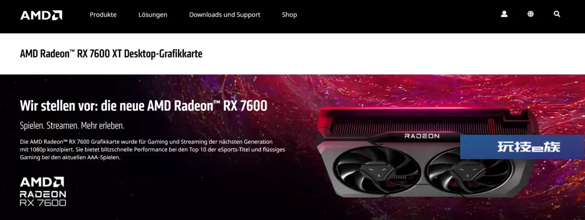
Task: Open the globe language selector icon
Action: [x=530, y=15]
